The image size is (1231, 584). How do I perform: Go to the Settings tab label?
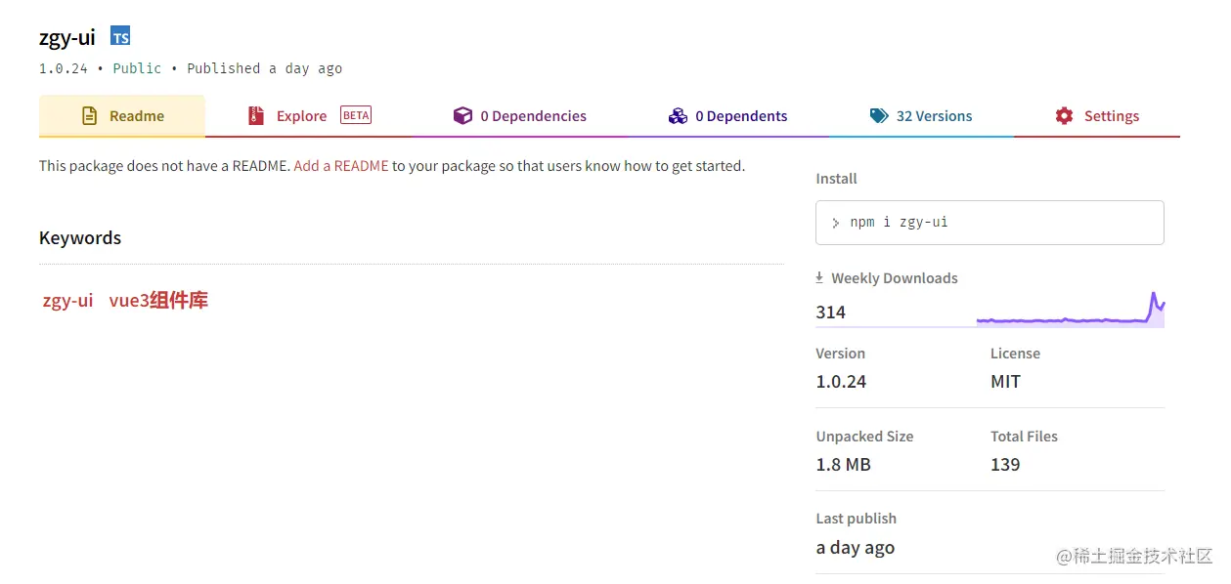pyautogui.click(x=1112, y=116)
